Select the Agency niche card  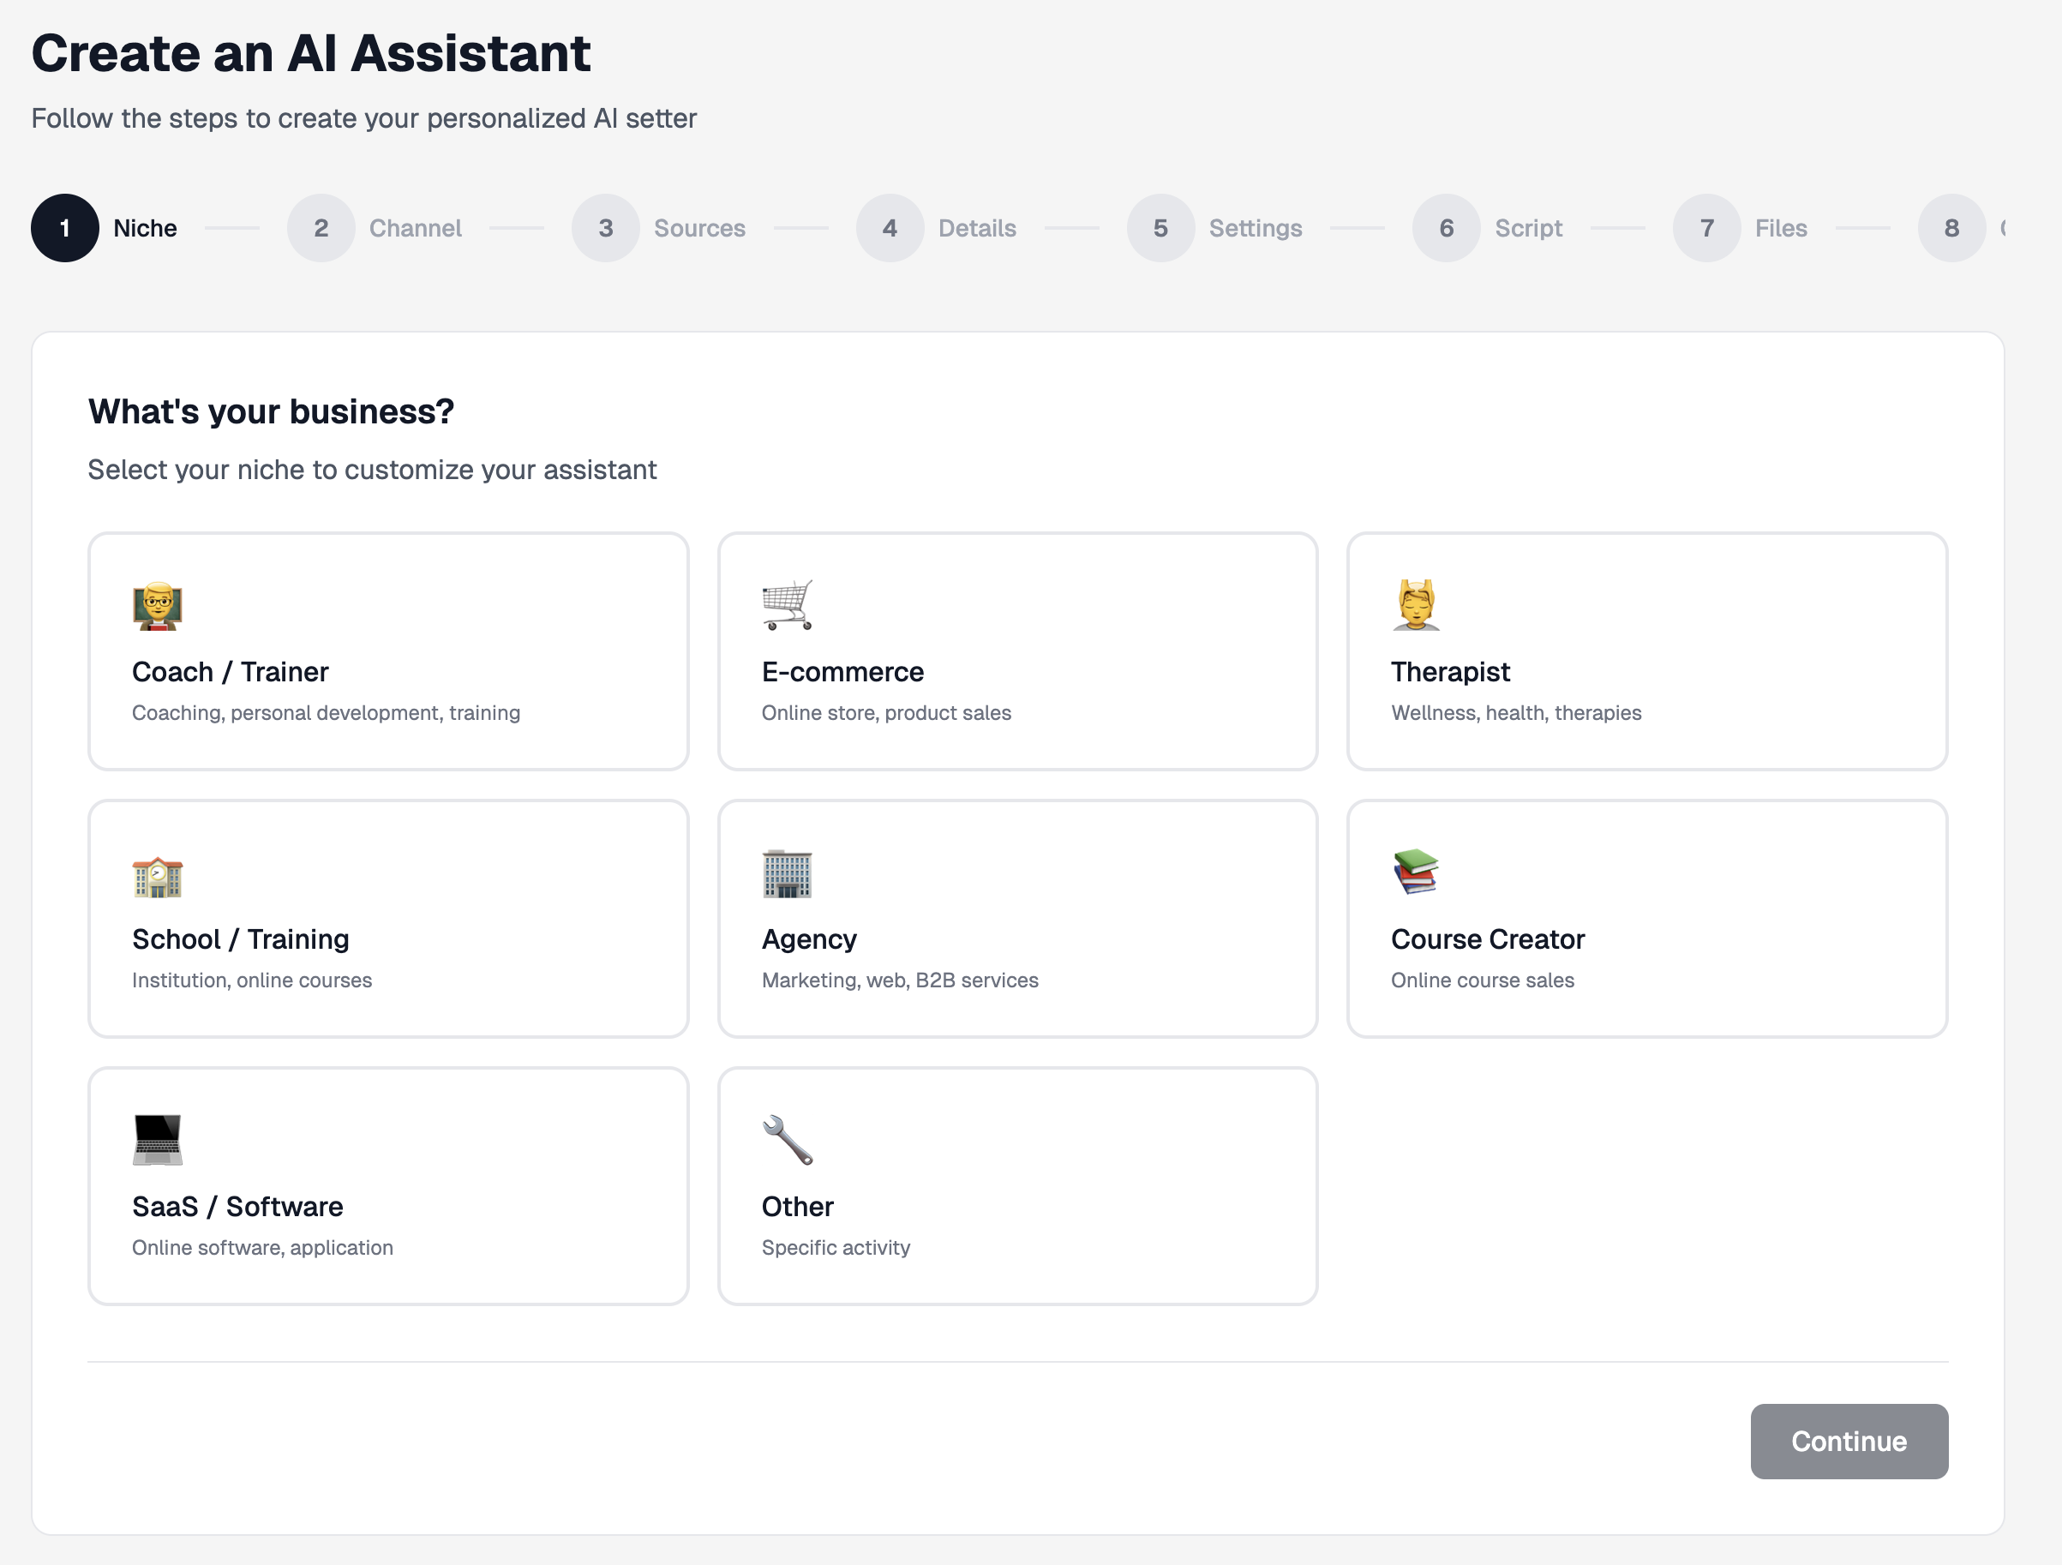tap(1017, 918)
